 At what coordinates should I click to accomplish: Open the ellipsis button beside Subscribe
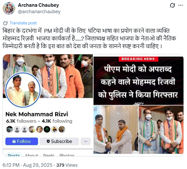(x=85, y=141)
